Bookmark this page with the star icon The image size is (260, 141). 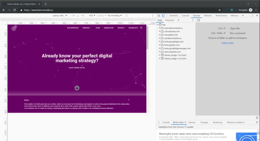[220, 10]
